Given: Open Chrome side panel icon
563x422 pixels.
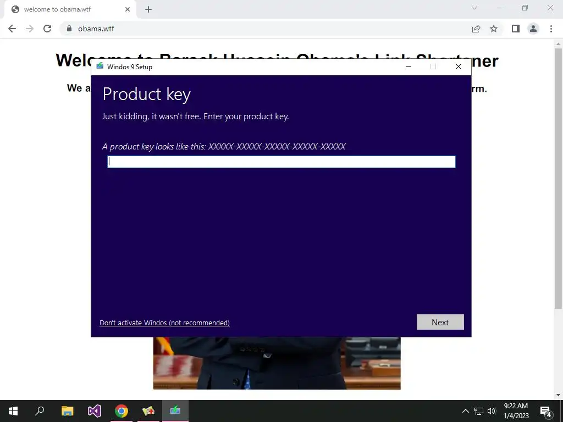Looking at the screenshot, I should click(x=516, y=29).
